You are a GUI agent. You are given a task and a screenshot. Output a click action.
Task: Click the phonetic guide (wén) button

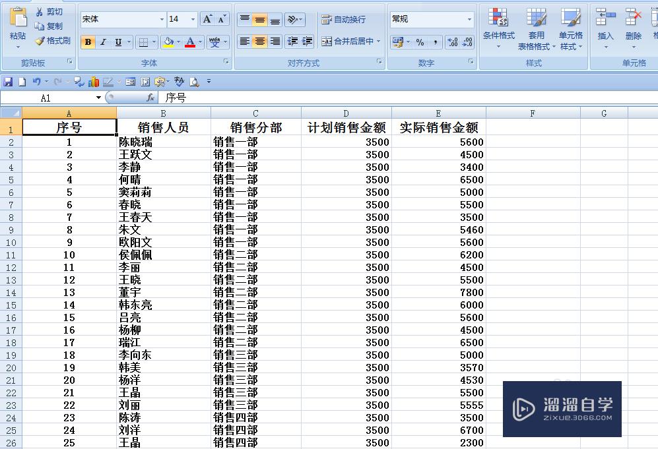point(214,42)
